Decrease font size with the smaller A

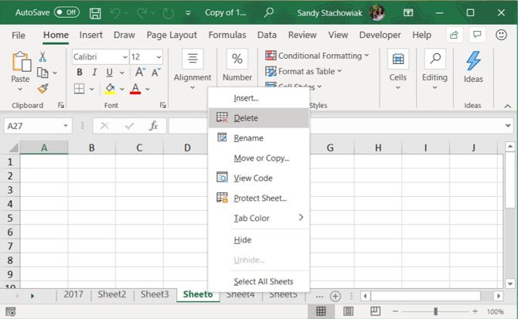(x=155, y=72)
